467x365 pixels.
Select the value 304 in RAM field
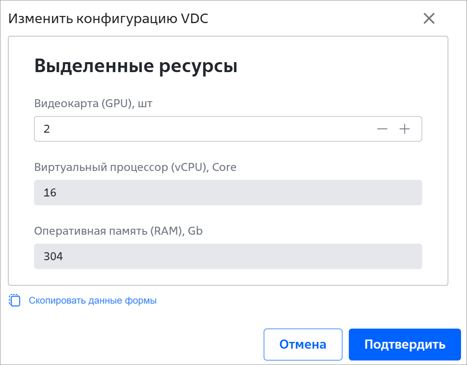pos(53,257)
